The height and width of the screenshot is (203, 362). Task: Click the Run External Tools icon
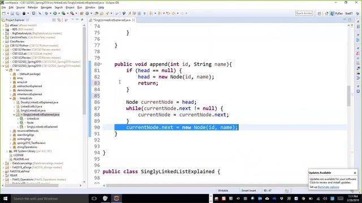[x=72, y=14]
